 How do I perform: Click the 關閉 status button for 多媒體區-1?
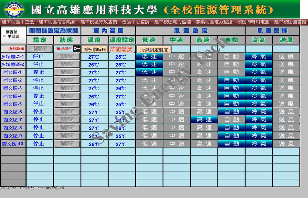pyautogui.click(x=67, y=57)
